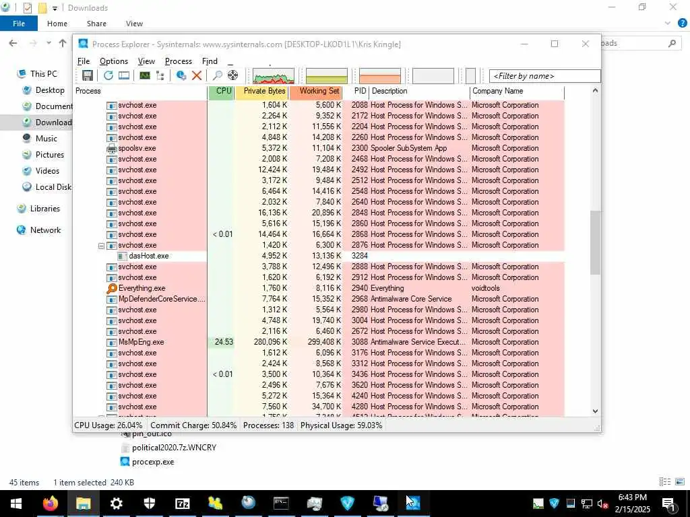Image resolution: width=690 pixels, height=517 pixels.
Task: Sort by the Private Bytes column header
Action: click(x=262, y=91)
